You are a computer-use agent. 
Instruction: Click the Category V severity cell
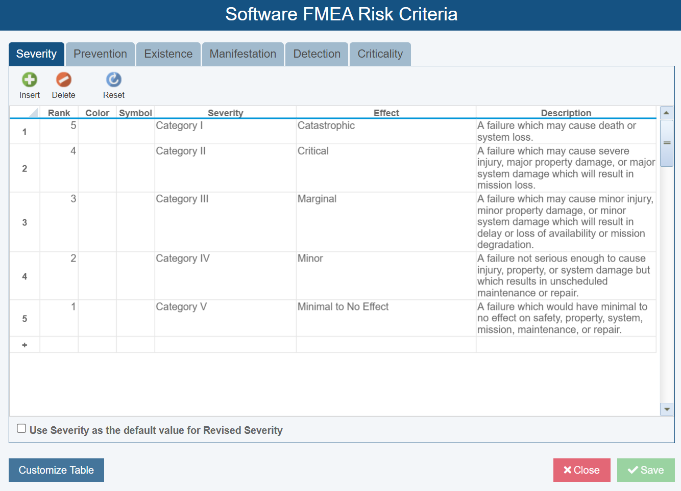pyautogui.click(x=226, y=318)
